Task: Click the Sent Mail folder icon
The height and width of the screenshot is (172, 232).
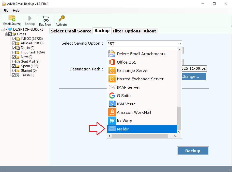Action: tap(18, 62)
